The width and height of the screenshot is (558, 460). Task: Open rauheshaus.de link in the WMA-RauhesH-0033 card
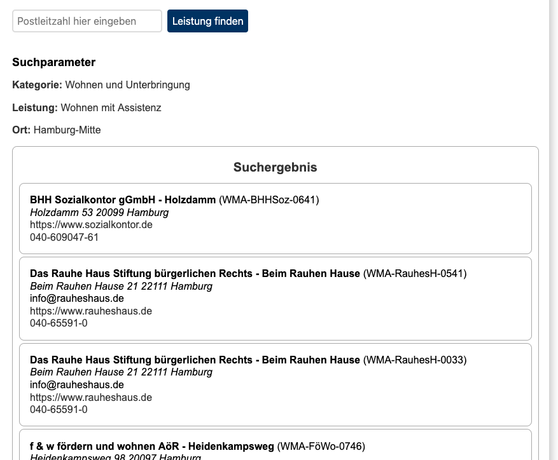91,398
